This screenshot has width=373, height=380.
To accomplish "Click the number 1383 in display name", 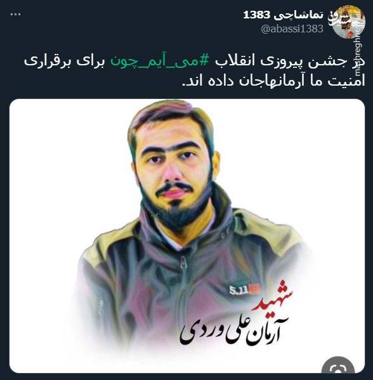I will pos(257,15).
